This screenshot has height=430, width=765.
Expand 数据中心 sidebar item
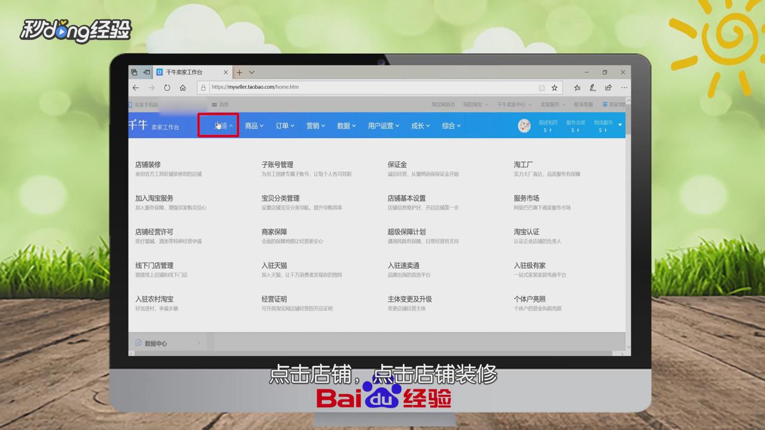click(x=167, y=343)
